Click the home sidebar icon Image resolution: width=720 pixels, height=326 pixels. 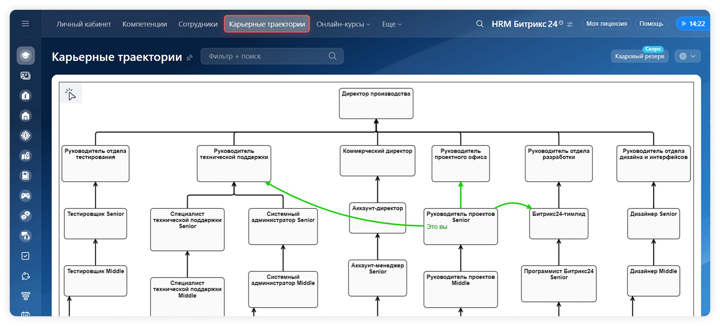click(x=26, y=116)
